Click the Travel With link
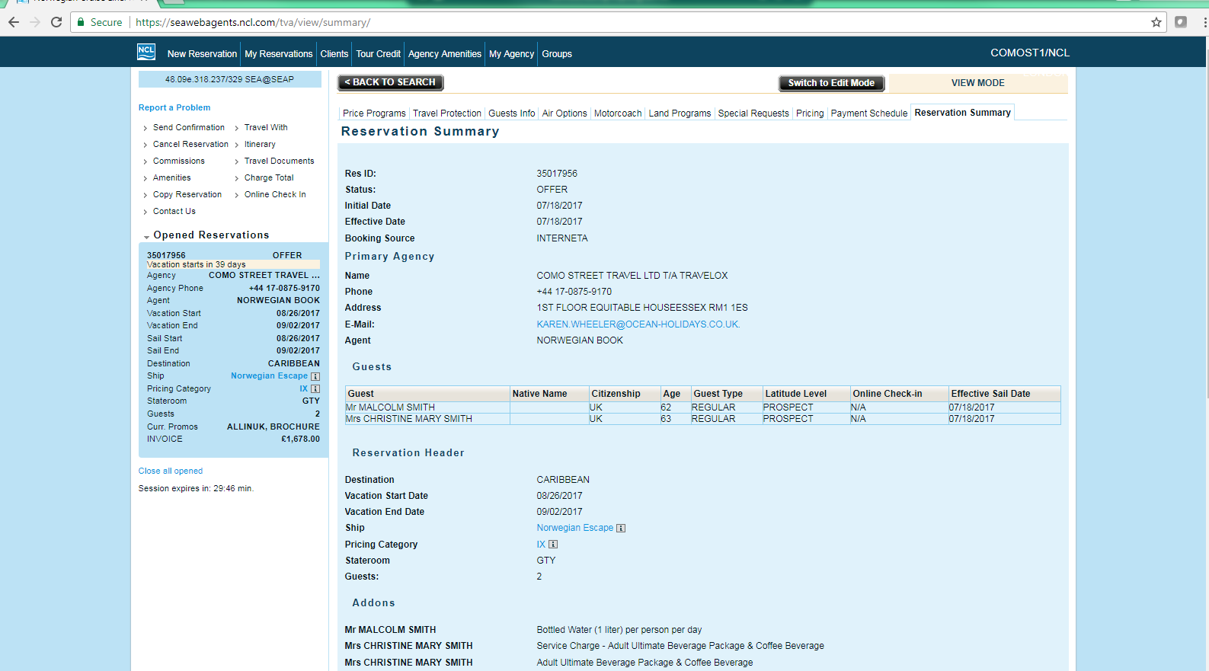 pos(266,128)
